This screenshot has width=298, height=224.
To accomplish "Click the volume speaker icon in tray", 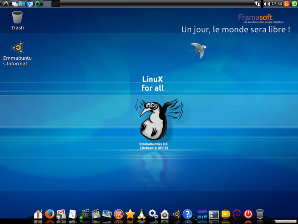I will coord(267,3).
